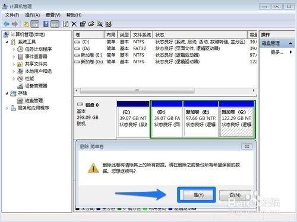Cancel deletion with 否(N) button

pos(235,195)
